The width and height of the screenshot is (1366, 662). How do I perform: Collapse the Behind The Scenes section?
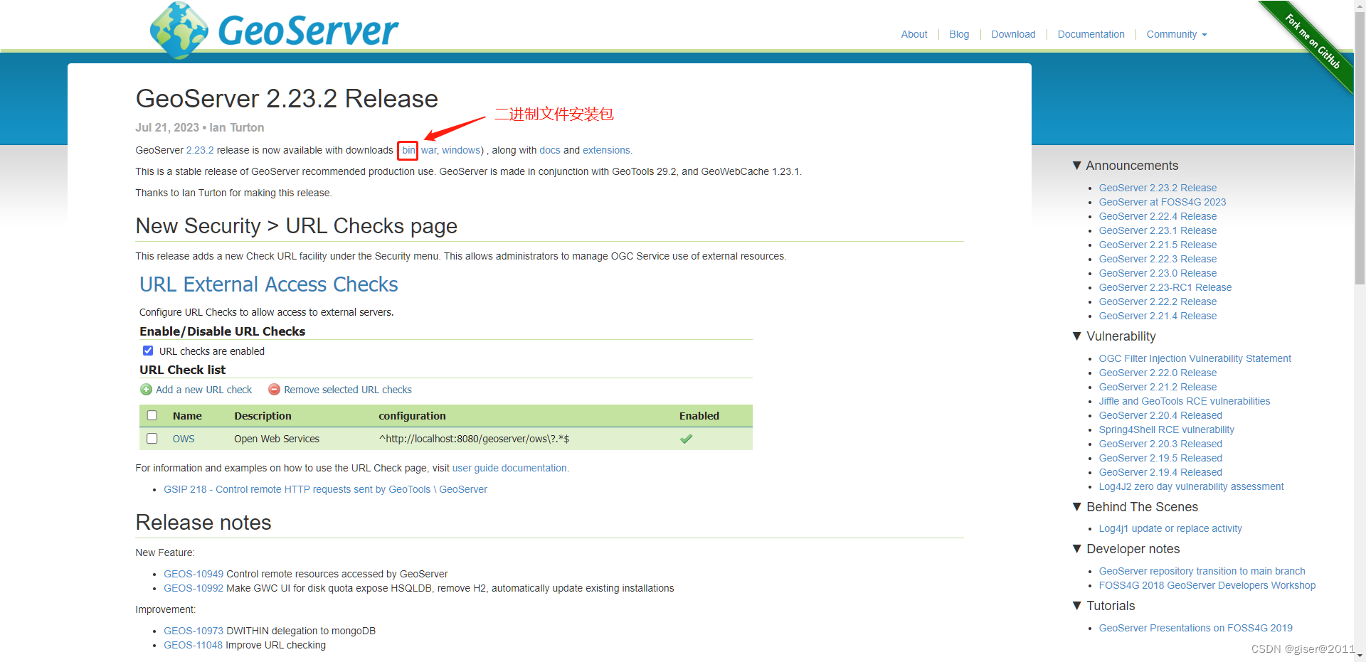(1077, 506)
